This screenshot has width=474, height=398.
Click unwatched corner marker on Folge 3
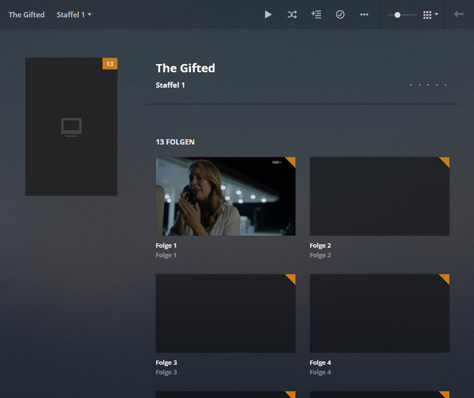click(x=292, y=278)
